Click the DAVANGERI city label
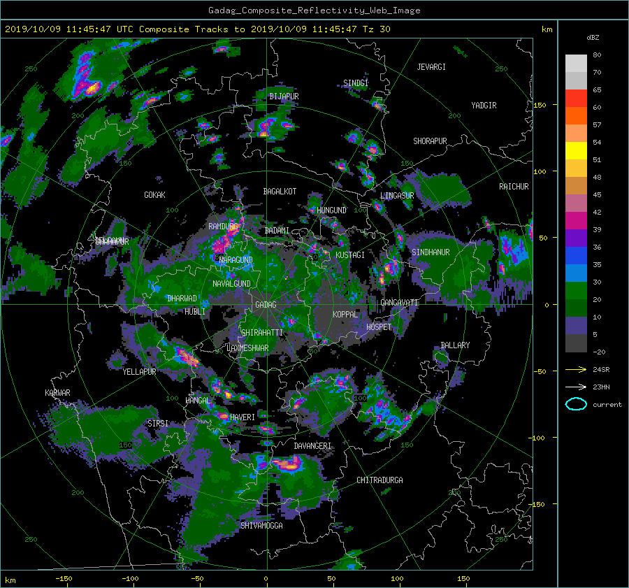The image size is (629, 588). (312, 446)
